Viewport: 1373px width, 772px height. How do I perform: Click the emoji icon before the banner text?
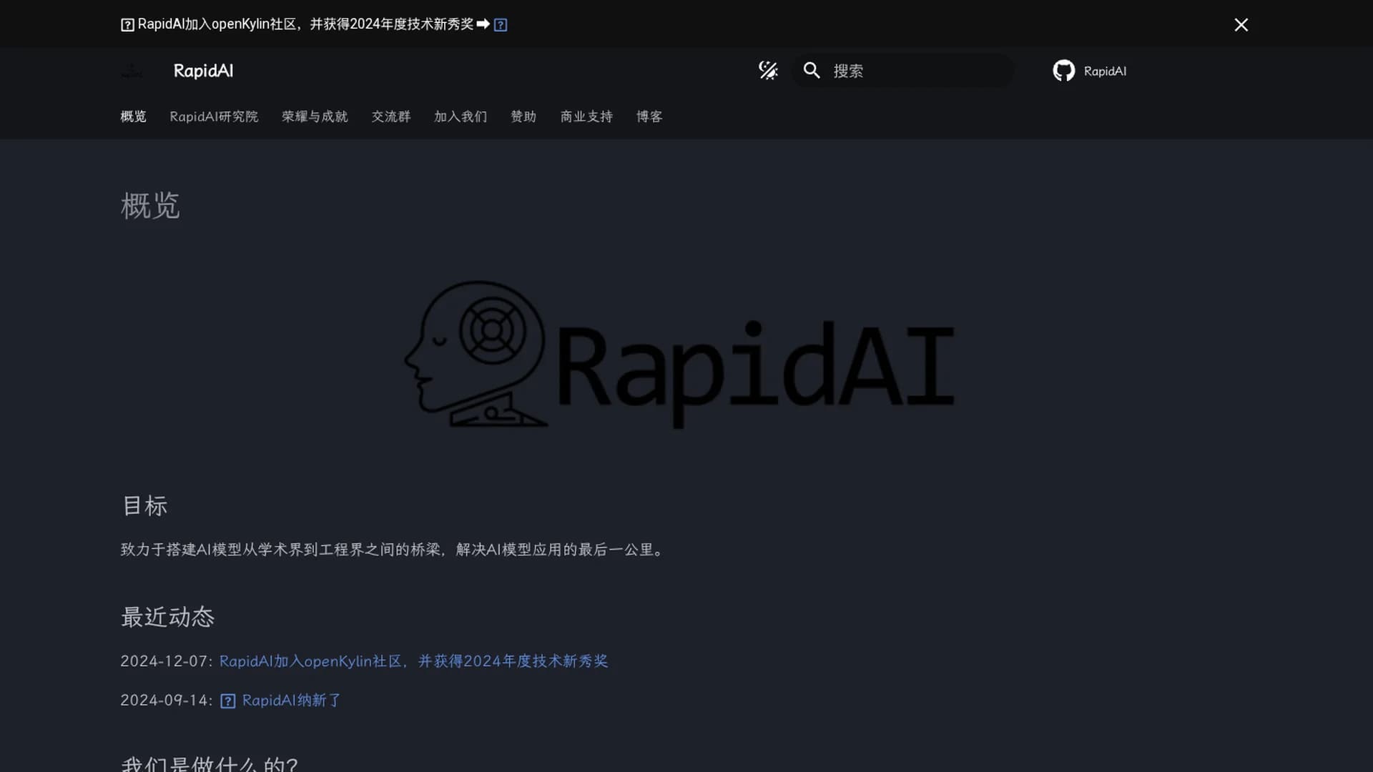click(x=127, y=25)
